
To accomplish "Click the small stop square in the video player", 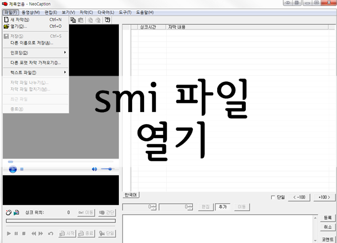I will 22,170.
